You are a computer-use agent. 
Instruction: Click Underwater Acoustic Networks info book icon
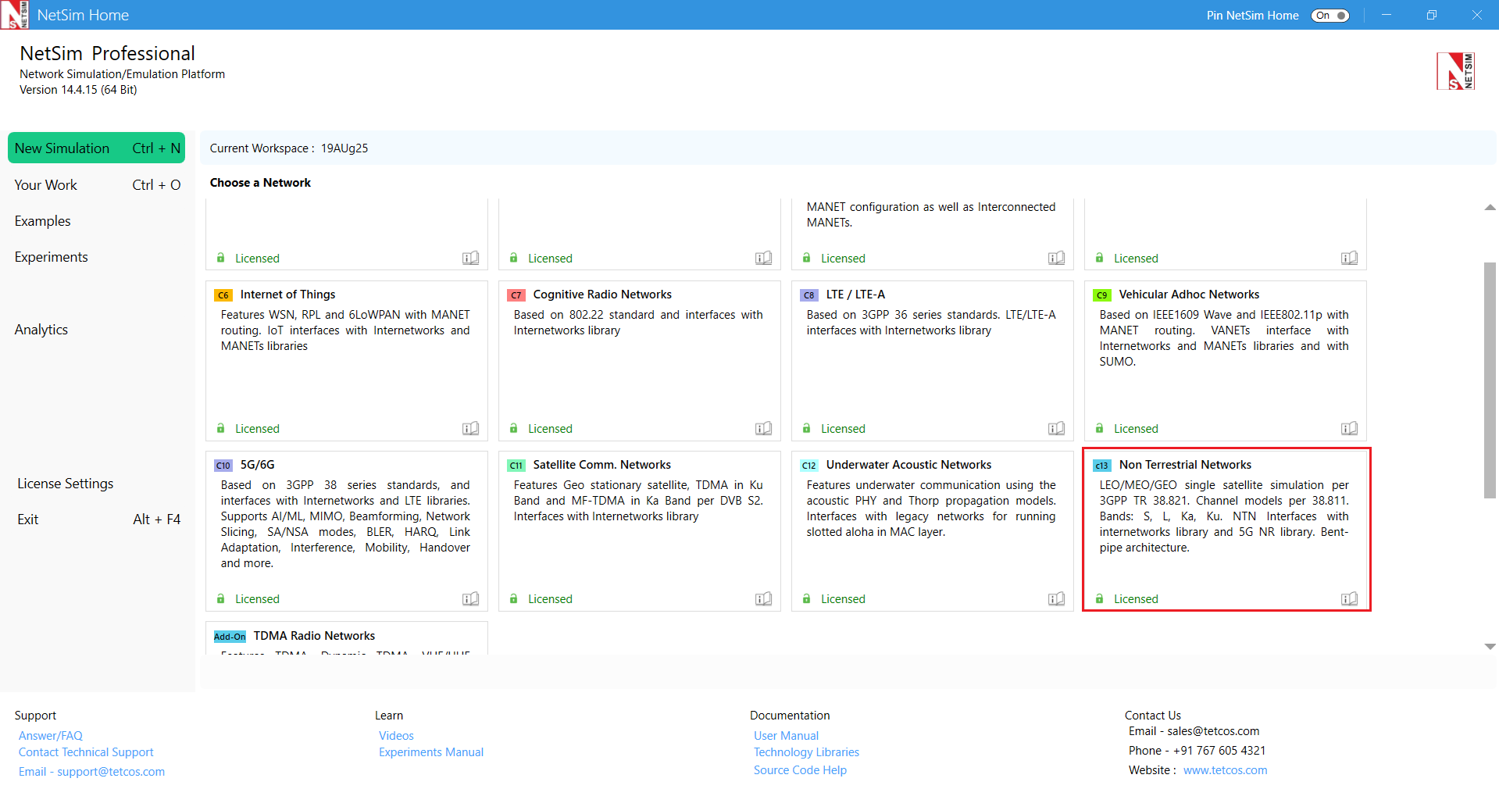pos(1056,598)
